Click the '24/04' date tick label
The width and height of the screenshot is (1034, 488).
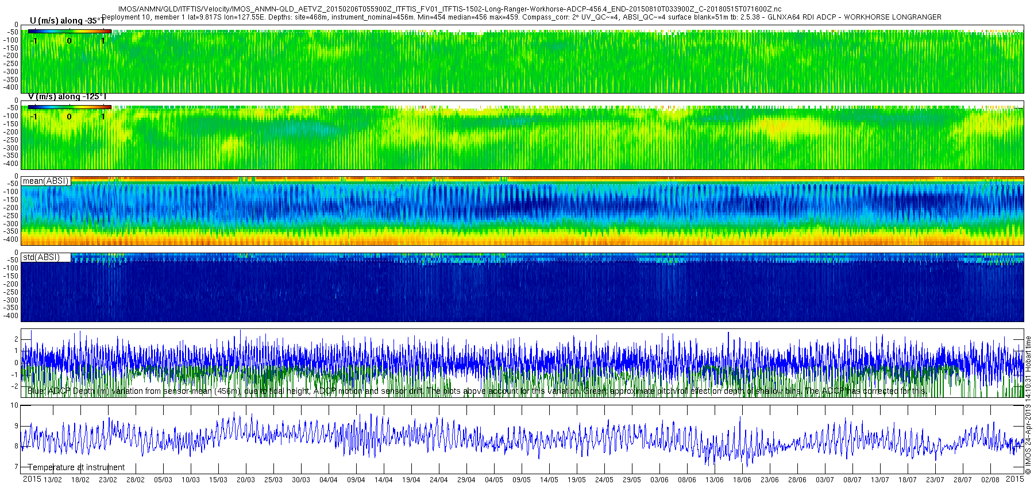[438, 480]
